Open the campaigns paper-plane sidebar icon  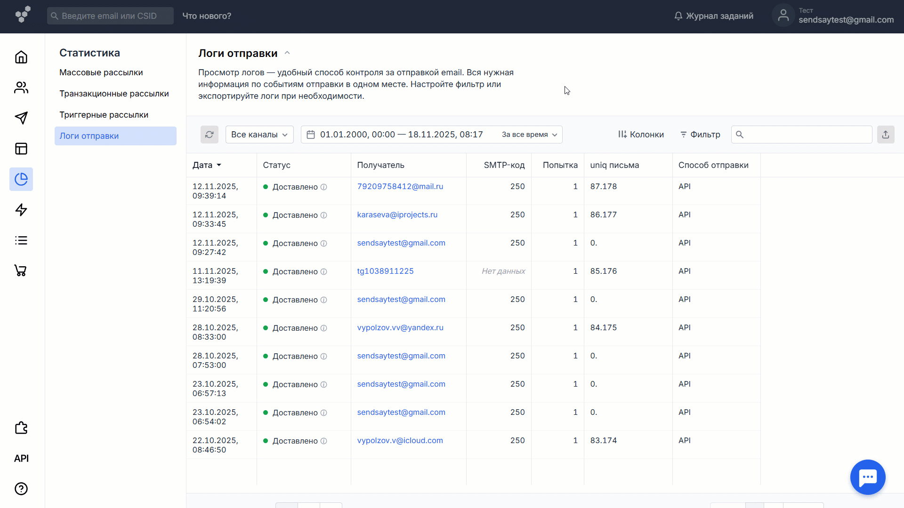pyautogui.click(x=21, y=118)
